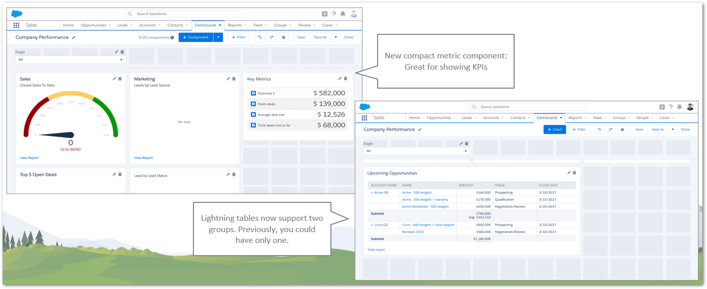Screen dimensions: 707x289
Task: Collapse the Cisco (2) group row
Action: tap(372, 225)
